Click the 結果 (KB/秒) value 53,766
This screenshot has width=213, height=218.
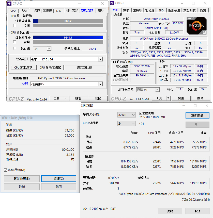pyautogui.click(x=69, y=130)
